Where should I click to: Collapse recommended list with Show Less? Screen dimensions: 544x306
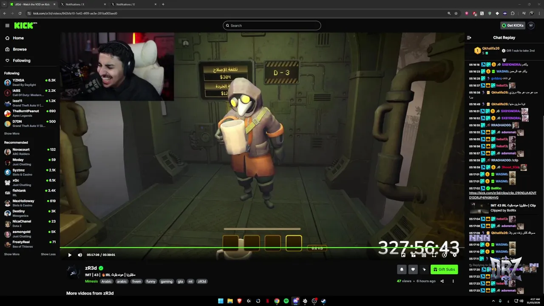[x=48, y=254]
